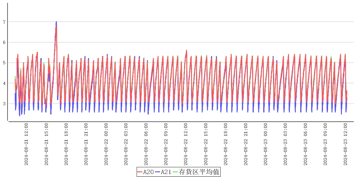
Task: Click the 2024-08-22 18:00 axis label
Action: tap(226, 144)
